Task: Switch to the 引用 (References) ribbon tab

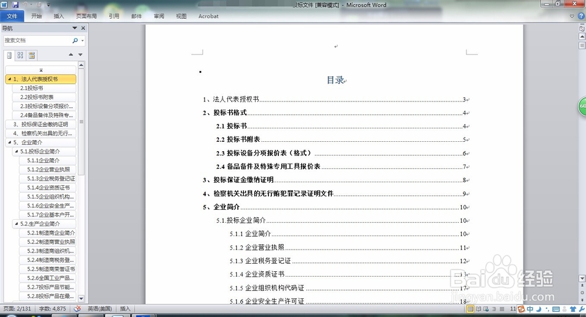Action: (114, 16)
